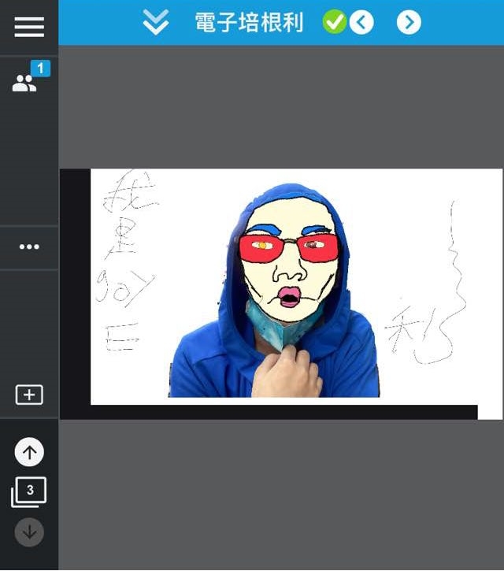Go to previous page with up arrow

29,452
